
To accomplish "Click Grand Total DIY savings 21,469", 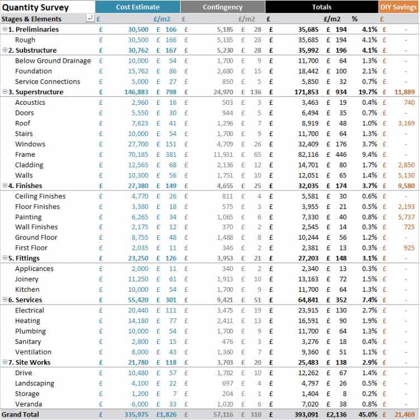I will [x=404, y=414].
